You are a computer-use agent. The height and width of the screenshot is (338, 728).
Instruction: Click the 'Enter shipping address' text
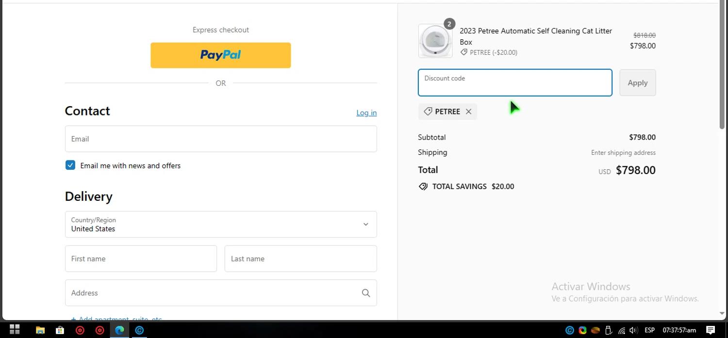pyautogui.click(x=623, y=152)
